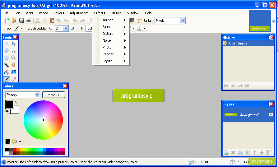Pick a hue on the color wheel
This screenshot has height=167, width=278.
43,120
